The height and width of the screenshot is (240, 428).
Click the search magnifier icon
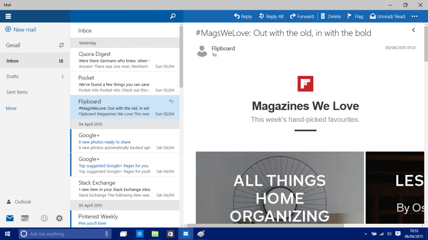(x=173, y=16)
